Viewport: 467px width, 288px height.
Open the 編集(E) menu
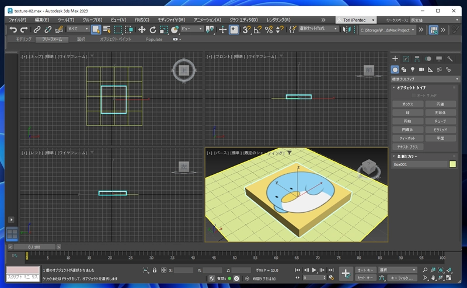point(41,20)
